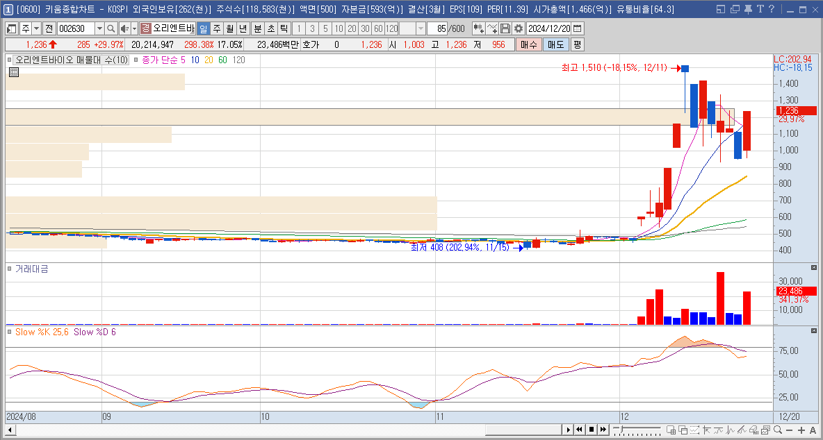Click the font size T icon

click(x=760, y=9)
